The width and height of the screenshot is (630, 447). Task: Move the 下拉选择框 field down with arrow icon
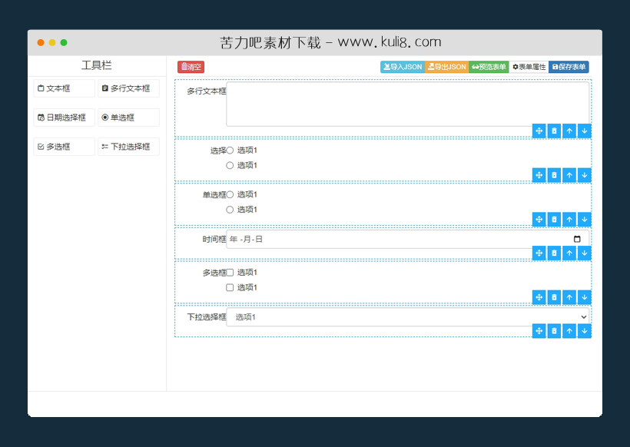[x=584, y=331]
